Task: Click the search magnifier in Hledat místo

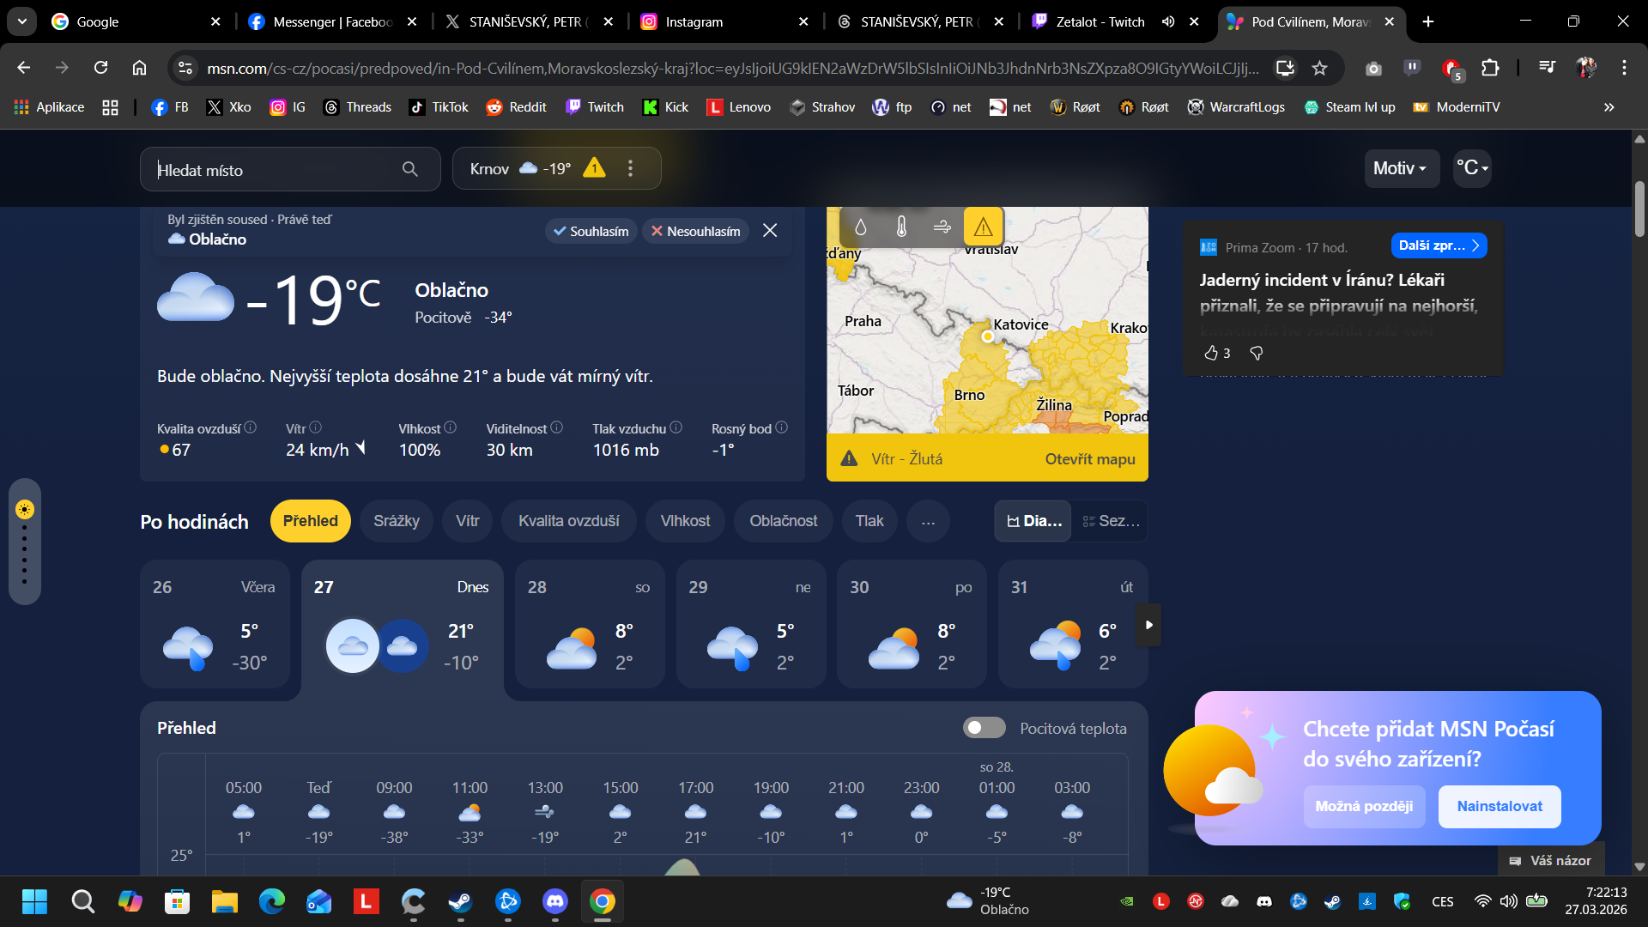Action: (410, 169)
